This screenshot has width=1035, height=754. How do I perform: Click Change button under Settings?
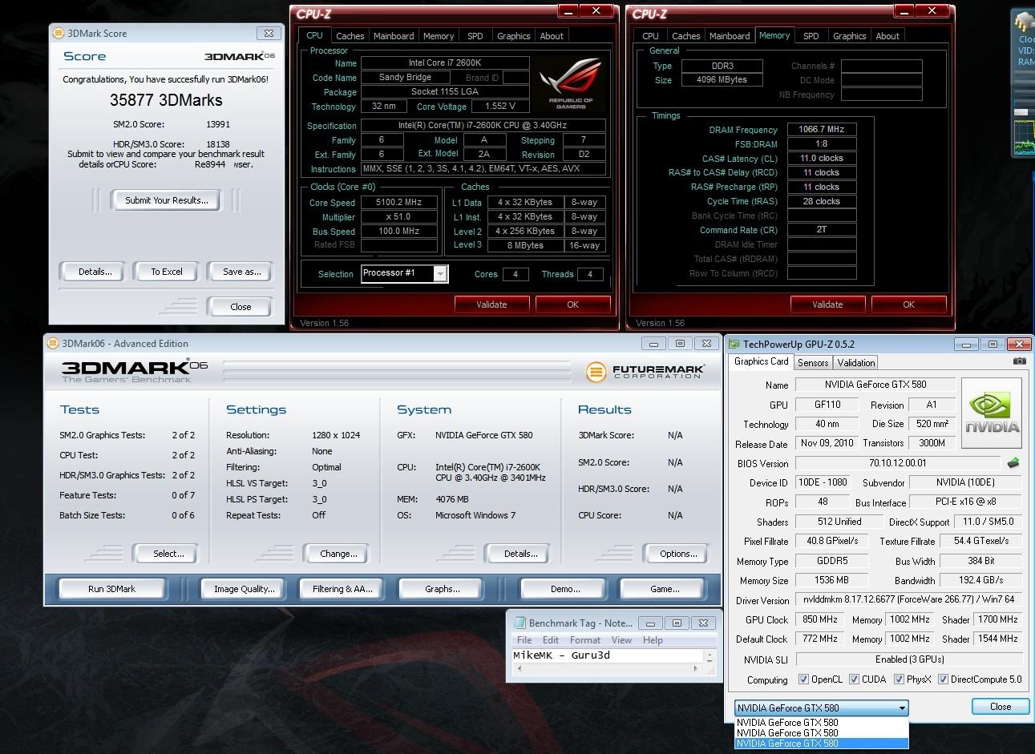coord(338,554)
